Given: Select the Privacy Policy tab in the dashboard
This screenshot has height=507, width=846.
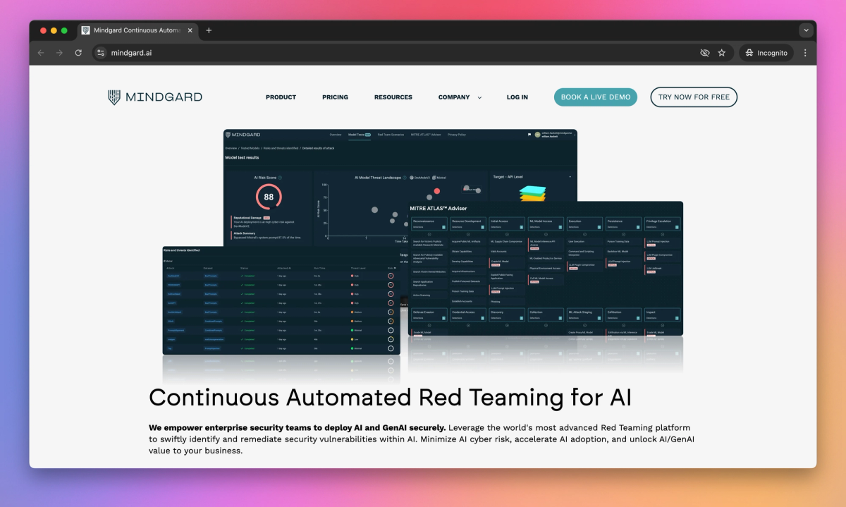Looking at the screenshot, I should coord(457,135).
